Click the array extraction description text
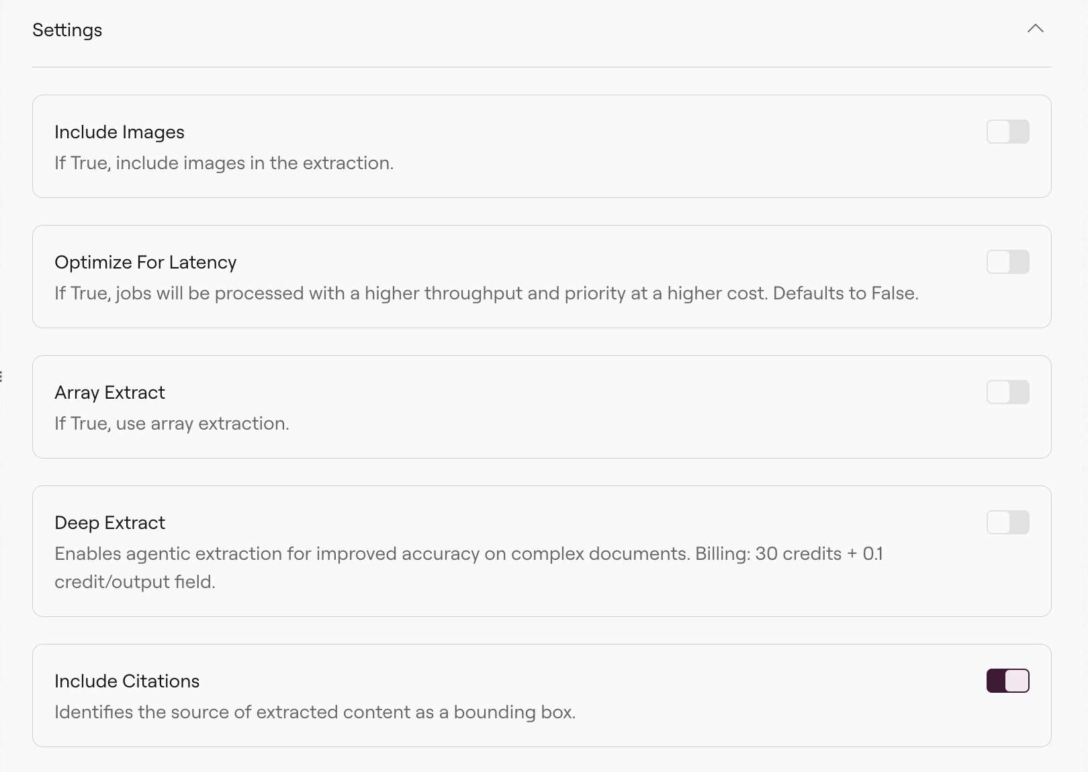Viewport: 1088px width, 772px height. click(x=172, y=423)
